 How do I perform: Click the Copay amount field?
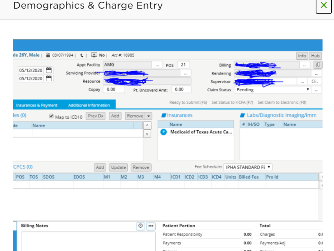click(x=114, y=89)
